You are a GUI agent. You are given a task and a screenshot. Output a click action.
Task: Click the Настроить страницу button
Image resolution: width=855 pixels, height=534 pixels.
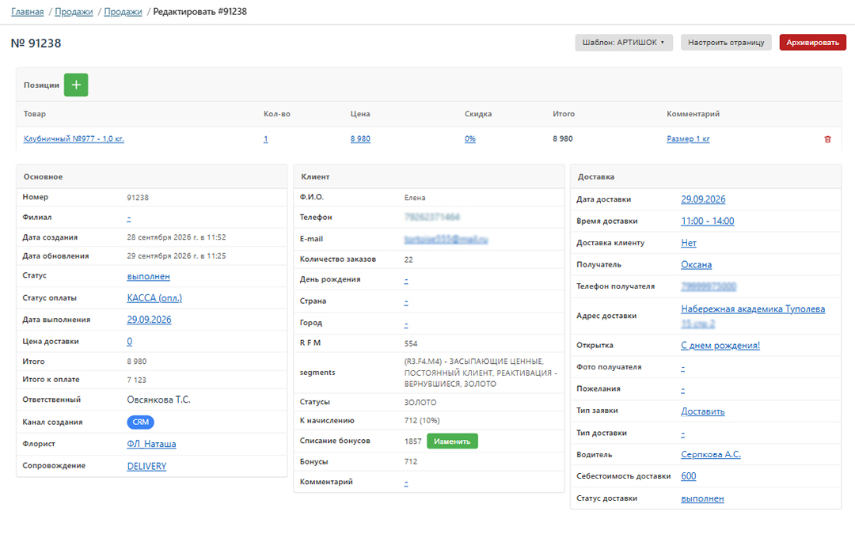726,43
